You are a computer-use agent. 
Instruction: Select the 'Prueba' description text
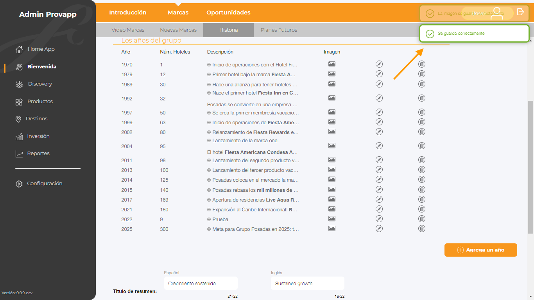220,220
